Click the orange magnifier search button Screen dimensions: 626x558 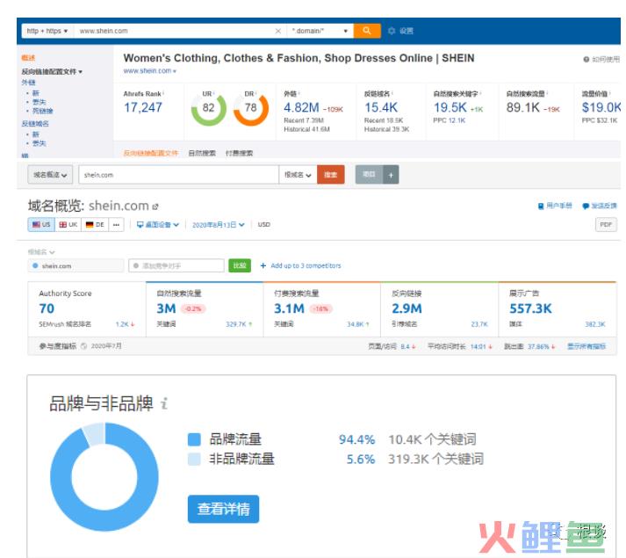[366, 31]
